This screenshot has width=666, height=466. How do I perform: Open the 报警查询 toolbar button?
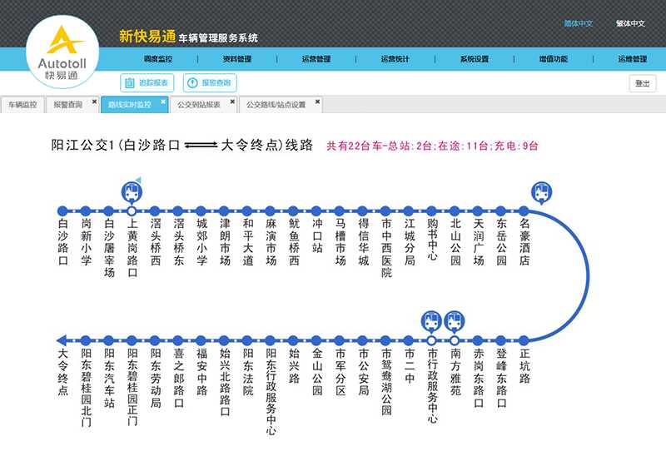pos(210,82)
